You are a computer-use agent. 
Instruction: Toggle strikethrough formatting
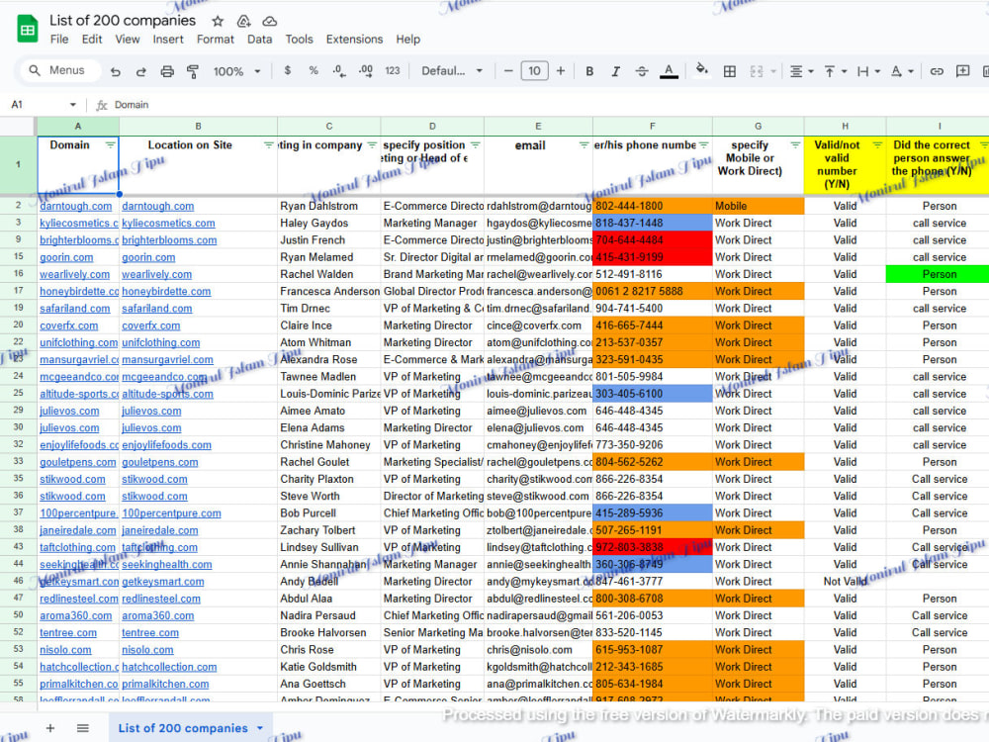point(642,71)
